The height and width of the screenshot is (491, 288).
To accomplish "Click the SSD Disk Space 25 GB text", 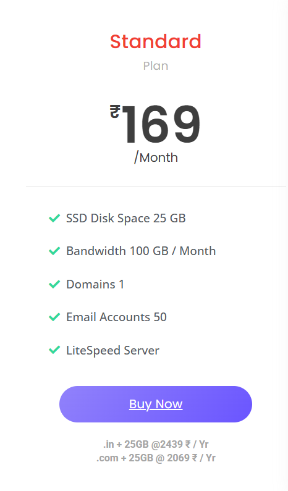I will [125, 218].
